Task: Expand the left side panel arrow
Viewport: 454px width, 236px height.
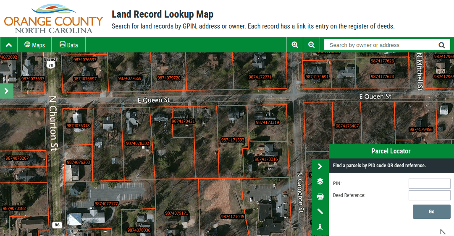Action: coord(6,91)
